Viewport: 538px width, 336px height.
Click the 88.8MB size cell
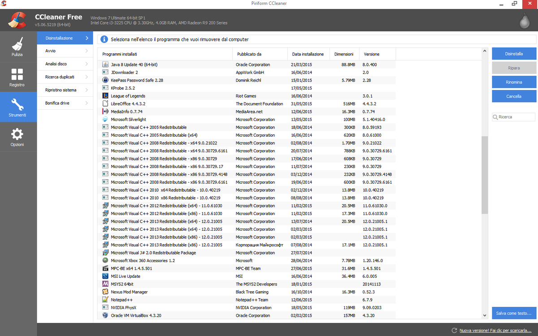pos(348,65)
